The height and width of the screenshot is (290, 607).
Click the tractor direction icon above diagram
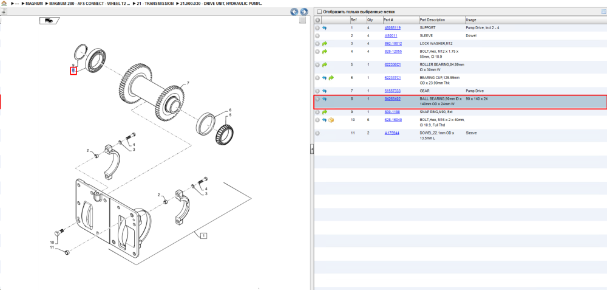point(50,21)
